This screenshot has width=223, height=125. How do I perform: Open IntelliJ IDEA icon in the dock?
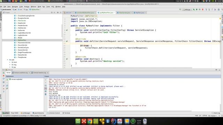pos(114,121)
